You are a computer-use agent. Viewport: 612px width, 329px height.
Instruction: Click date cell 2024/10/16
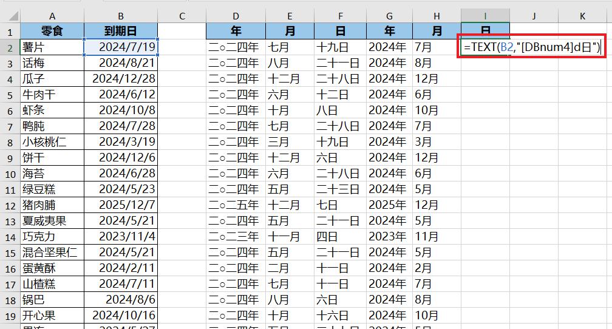pyautogui.click(x=121, y=316)
